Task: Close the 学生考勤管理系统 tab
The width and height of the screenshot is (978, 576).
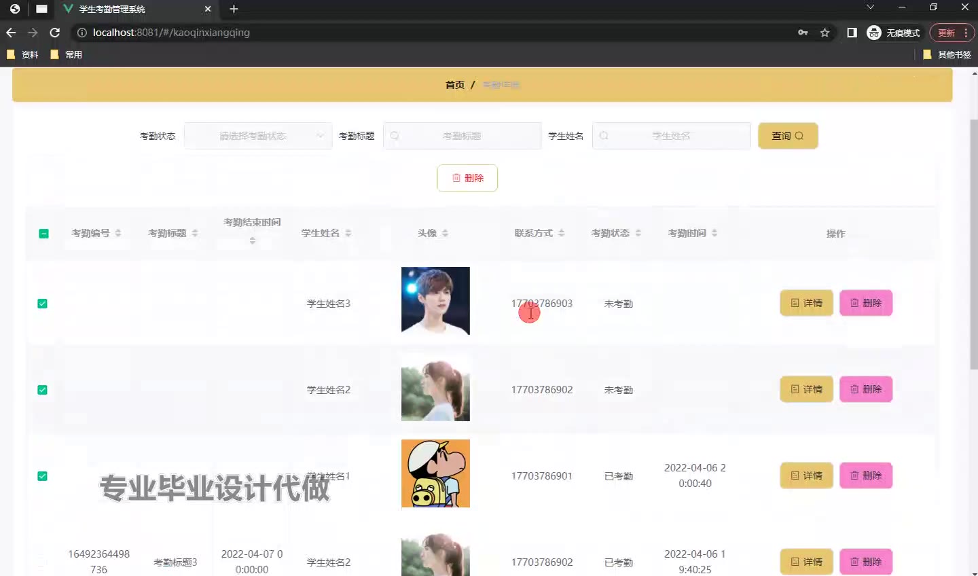Action: click(208, 9)
